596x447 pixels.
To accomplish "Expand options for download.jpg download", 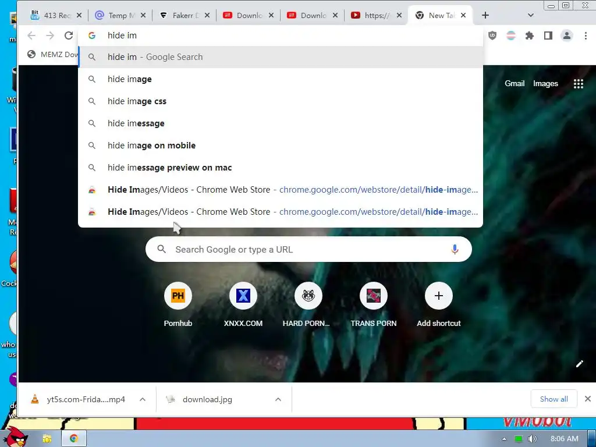I will 278,399.
